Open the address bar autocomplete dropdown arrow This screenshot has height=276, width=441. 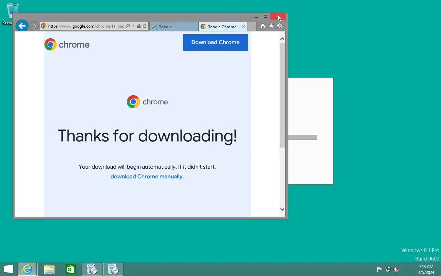pyautogui.click(x=133, y=26)
